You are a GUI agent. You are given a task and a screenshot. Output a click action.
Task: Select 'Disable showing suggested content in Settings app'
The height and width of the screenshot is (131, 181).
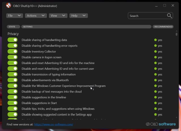(57, 114)
